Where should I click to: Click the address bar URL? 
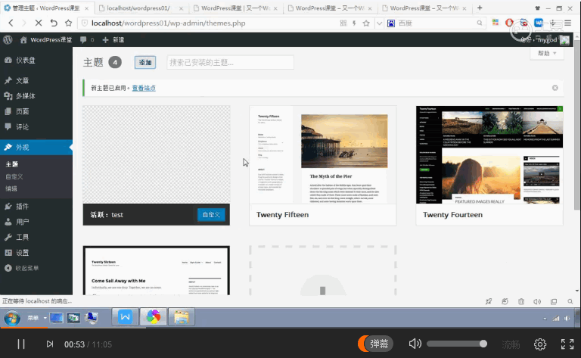168,23
